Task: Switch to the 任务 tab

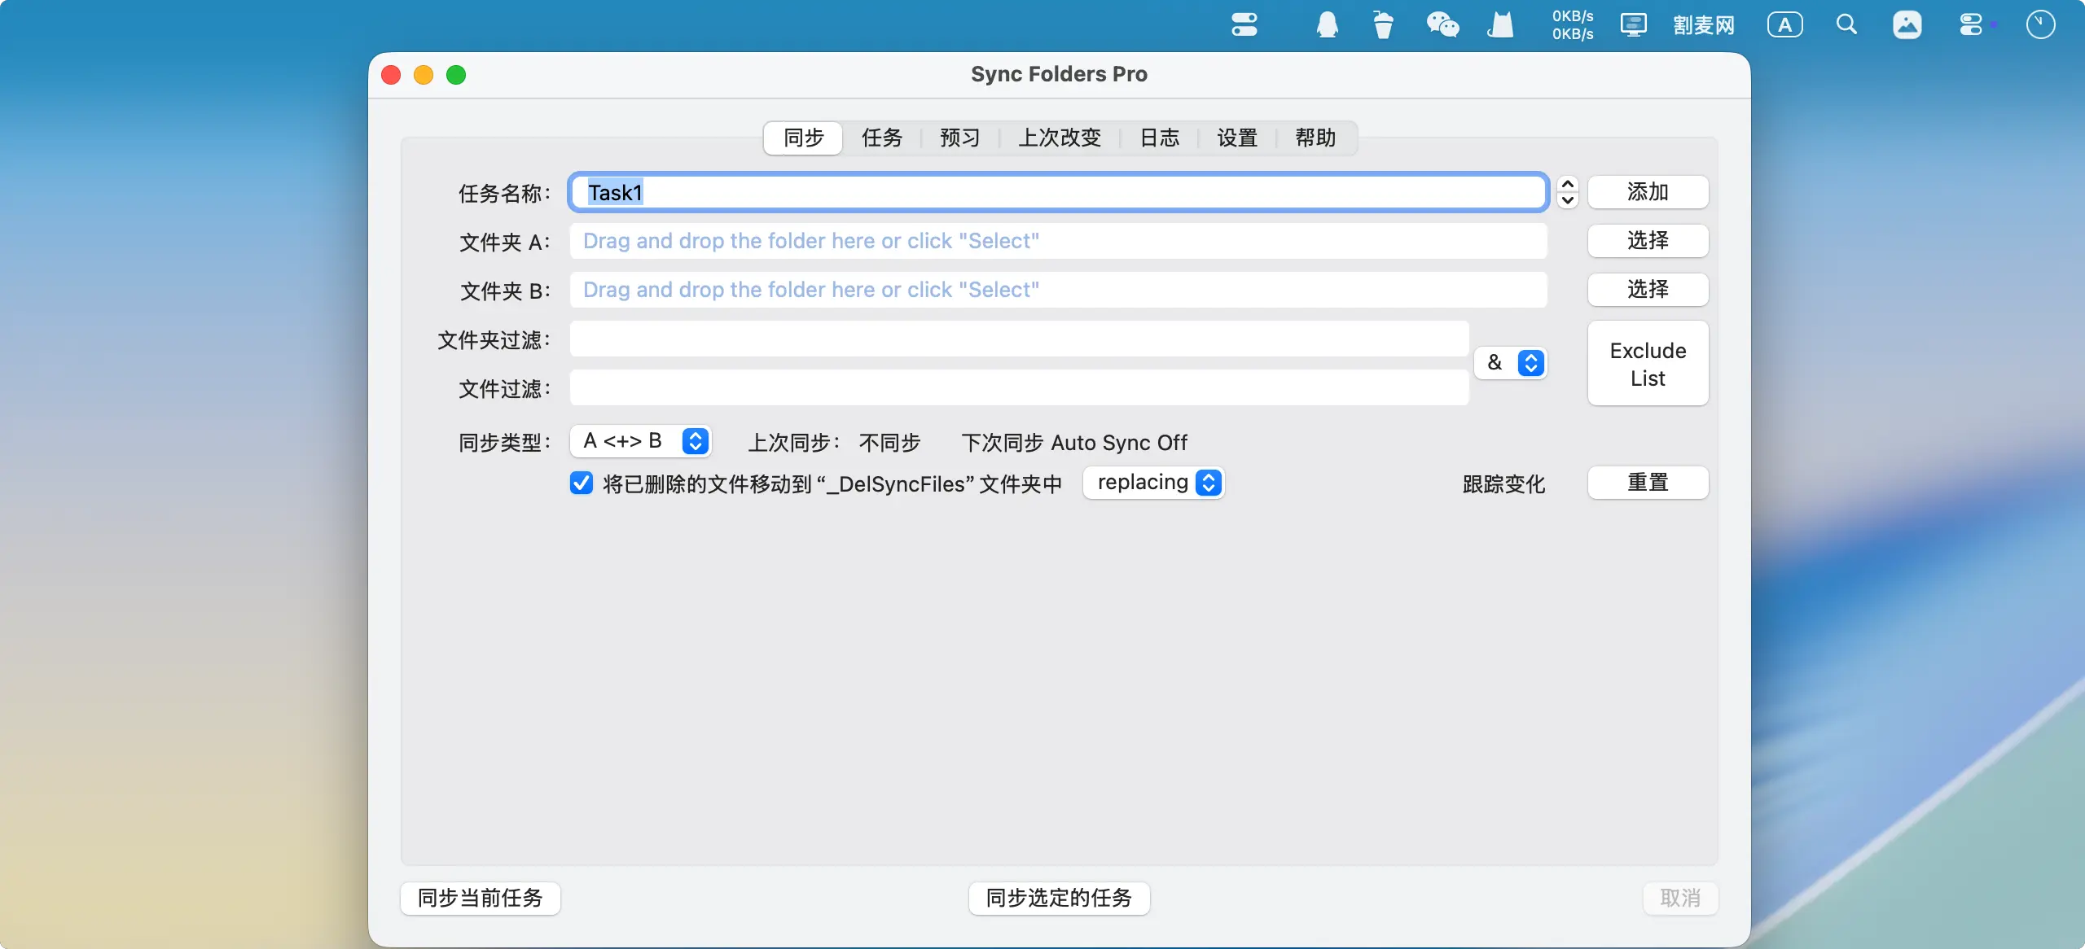Action: click(882, 138)
